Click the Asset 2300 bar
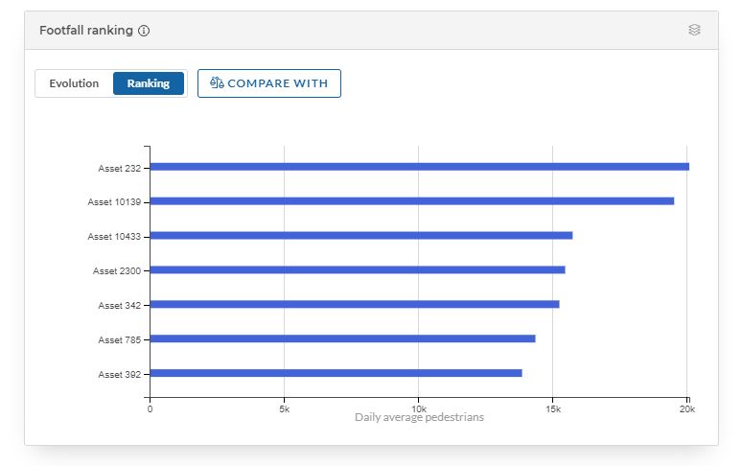The image size is (742, 466). point(358,270)
